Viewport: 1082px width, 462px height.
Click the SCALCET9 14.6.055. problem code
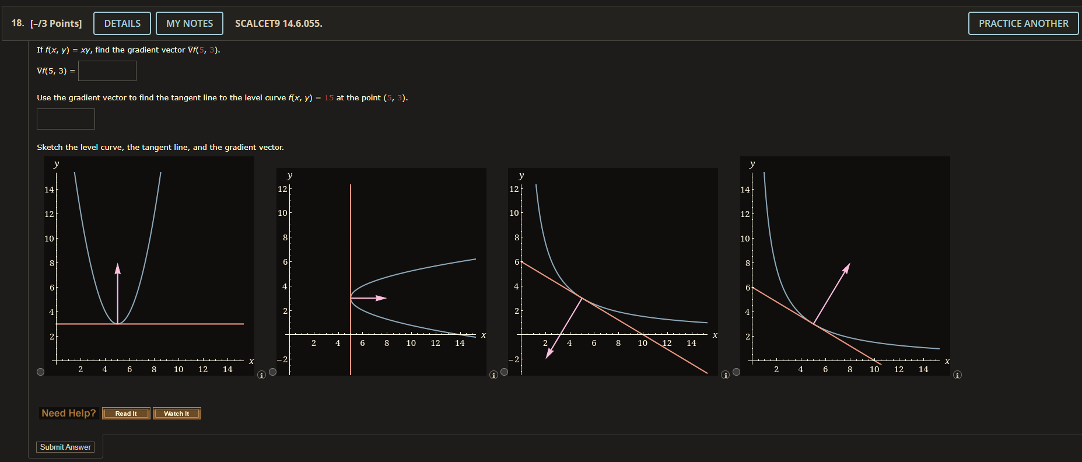(279, 23)
